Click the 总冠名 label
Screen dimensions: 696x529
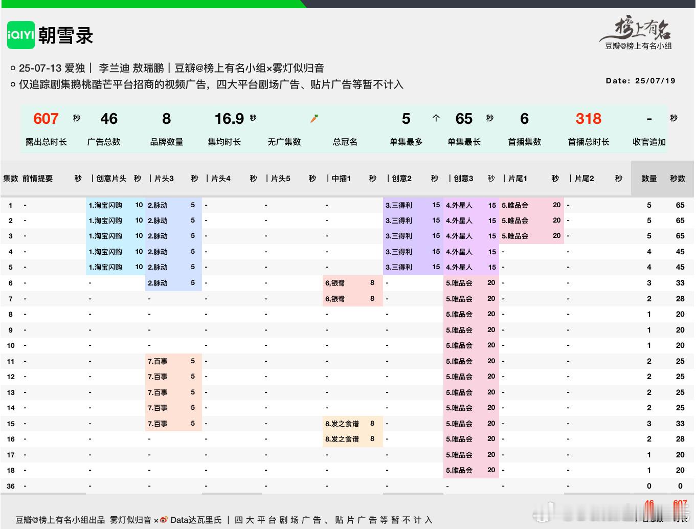345,142
